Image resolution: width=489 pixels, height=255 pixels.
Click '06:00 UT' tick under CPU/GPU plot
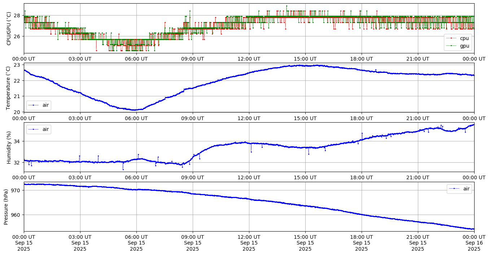[136, 59]
